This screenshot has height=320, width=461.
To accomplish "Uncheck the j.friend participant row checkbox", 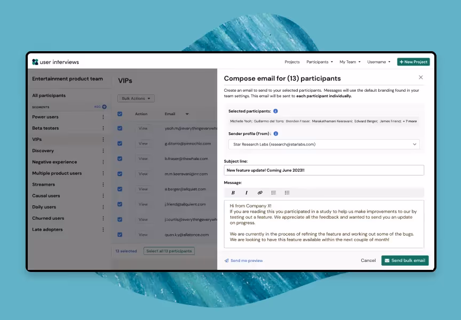I will coord(120,204).
